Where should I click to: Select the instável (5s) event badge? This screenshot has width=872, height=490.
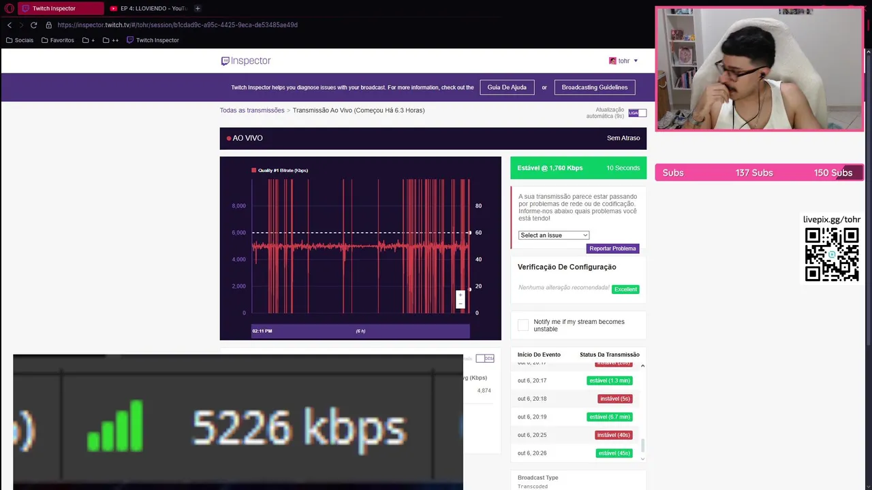tap(615, 399)
